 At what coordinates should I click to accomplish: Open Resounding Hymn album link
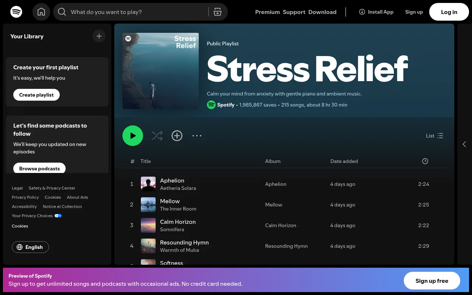(286, 246)
